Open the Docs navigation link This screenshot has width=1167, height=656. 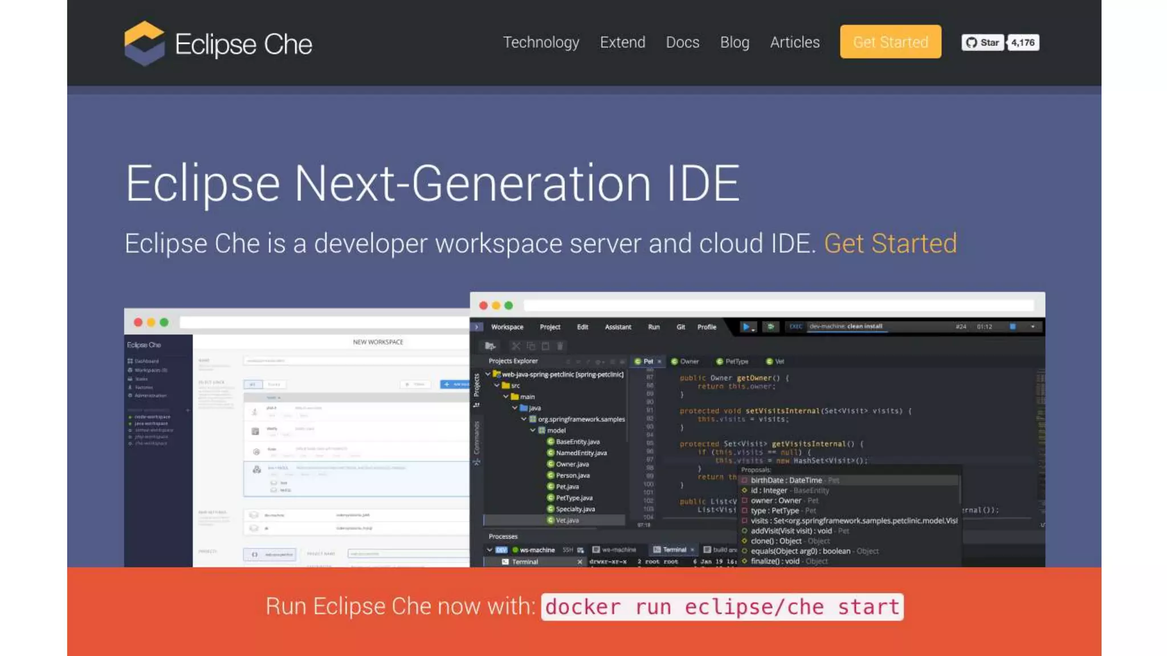[x=682, y=43]
